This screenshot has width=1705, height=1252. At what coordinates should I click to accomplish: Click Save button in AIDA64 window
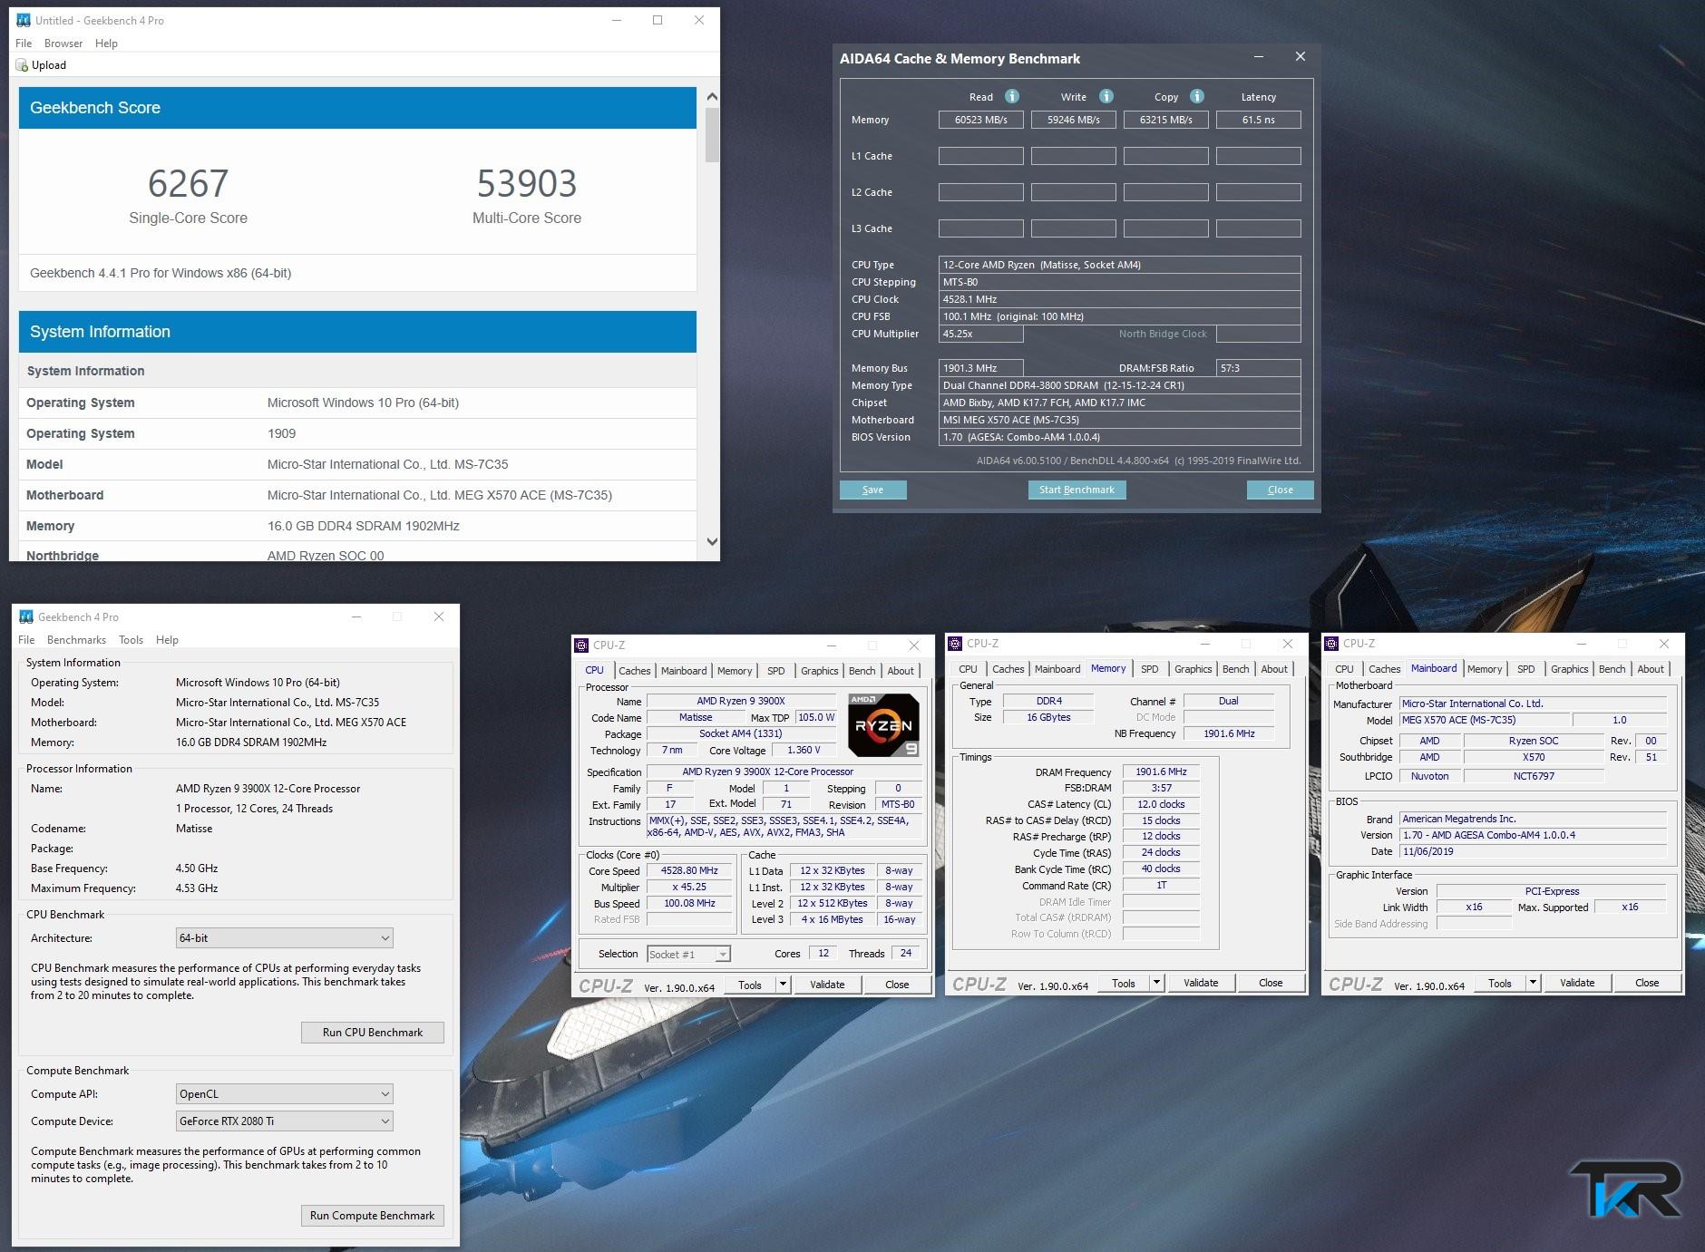(x=872, y=490)
